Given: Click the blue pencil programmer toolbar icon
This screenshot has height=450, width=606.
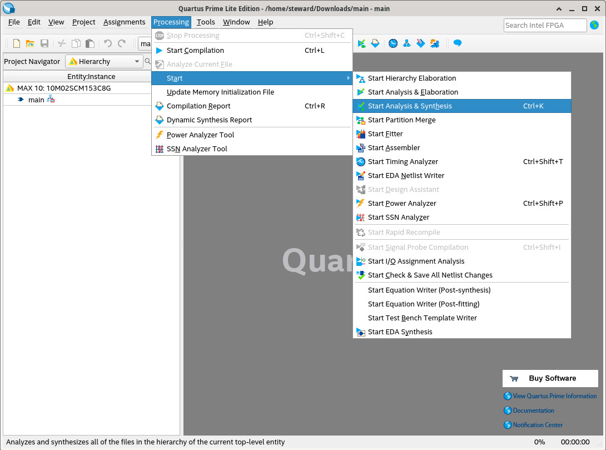Looking at the screenshot, I should click(x=421, y=43).
